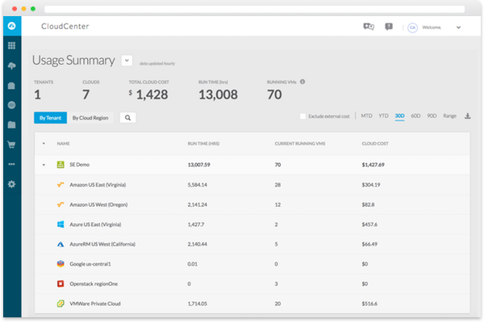This screenshot has width=484, height=323.
Task: Select the Azure US East (Virginia) name
Action: tap(95, 224)
